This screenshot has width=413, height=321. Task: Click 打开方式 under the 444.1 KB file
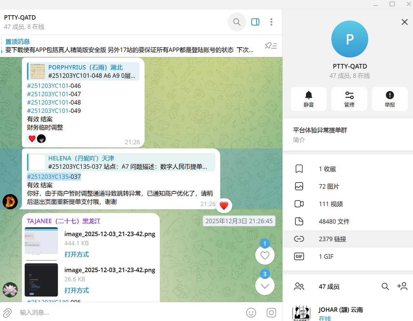[x=76, y=254]
